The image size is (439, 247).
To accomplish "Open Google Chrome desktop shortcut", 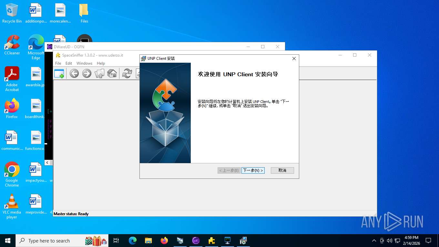I will [12, 174].
